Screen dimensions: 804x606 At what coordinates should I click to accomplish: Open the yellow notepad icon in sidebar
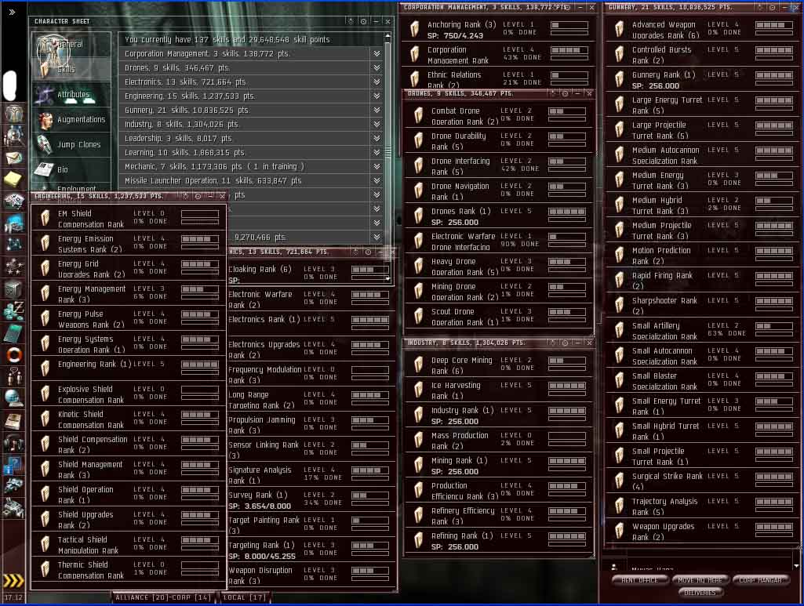(13, 179)
